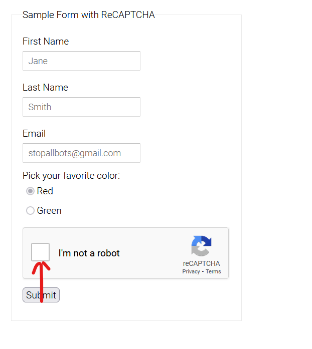Click the I'm not a robot label text
This screenshot has width=312, height=349.
click(x=89, y=253)
